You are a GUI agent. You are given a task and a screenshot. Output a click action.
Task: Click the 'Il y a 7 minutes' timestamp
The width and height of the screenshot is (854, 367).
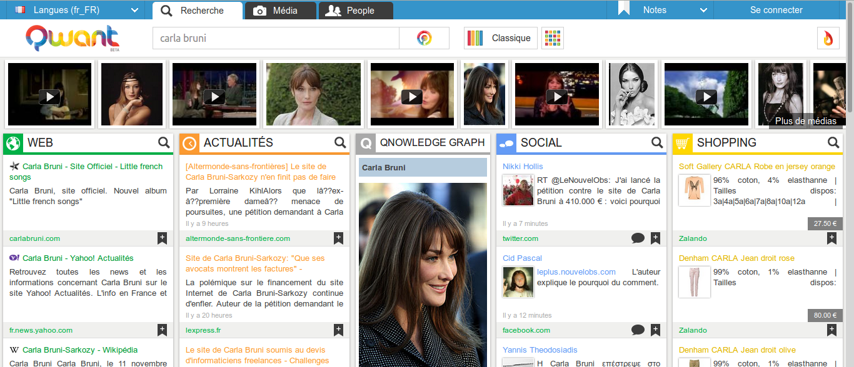(525, 223)
